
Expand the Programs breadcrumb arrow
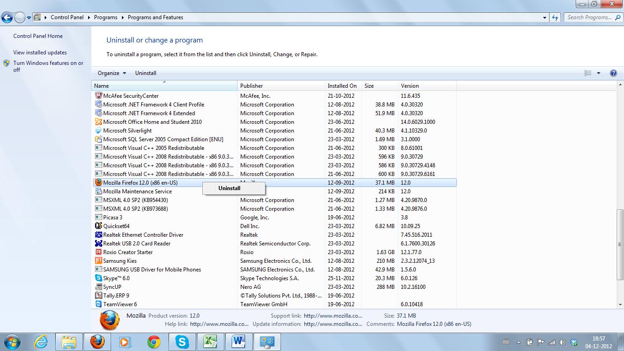[122, 17]
